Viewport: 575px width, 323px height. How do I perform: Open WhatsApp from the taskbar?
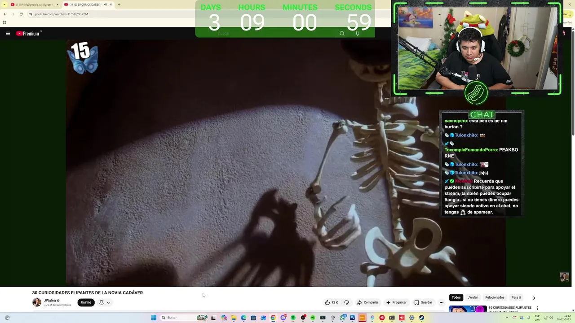coord(343,318)
